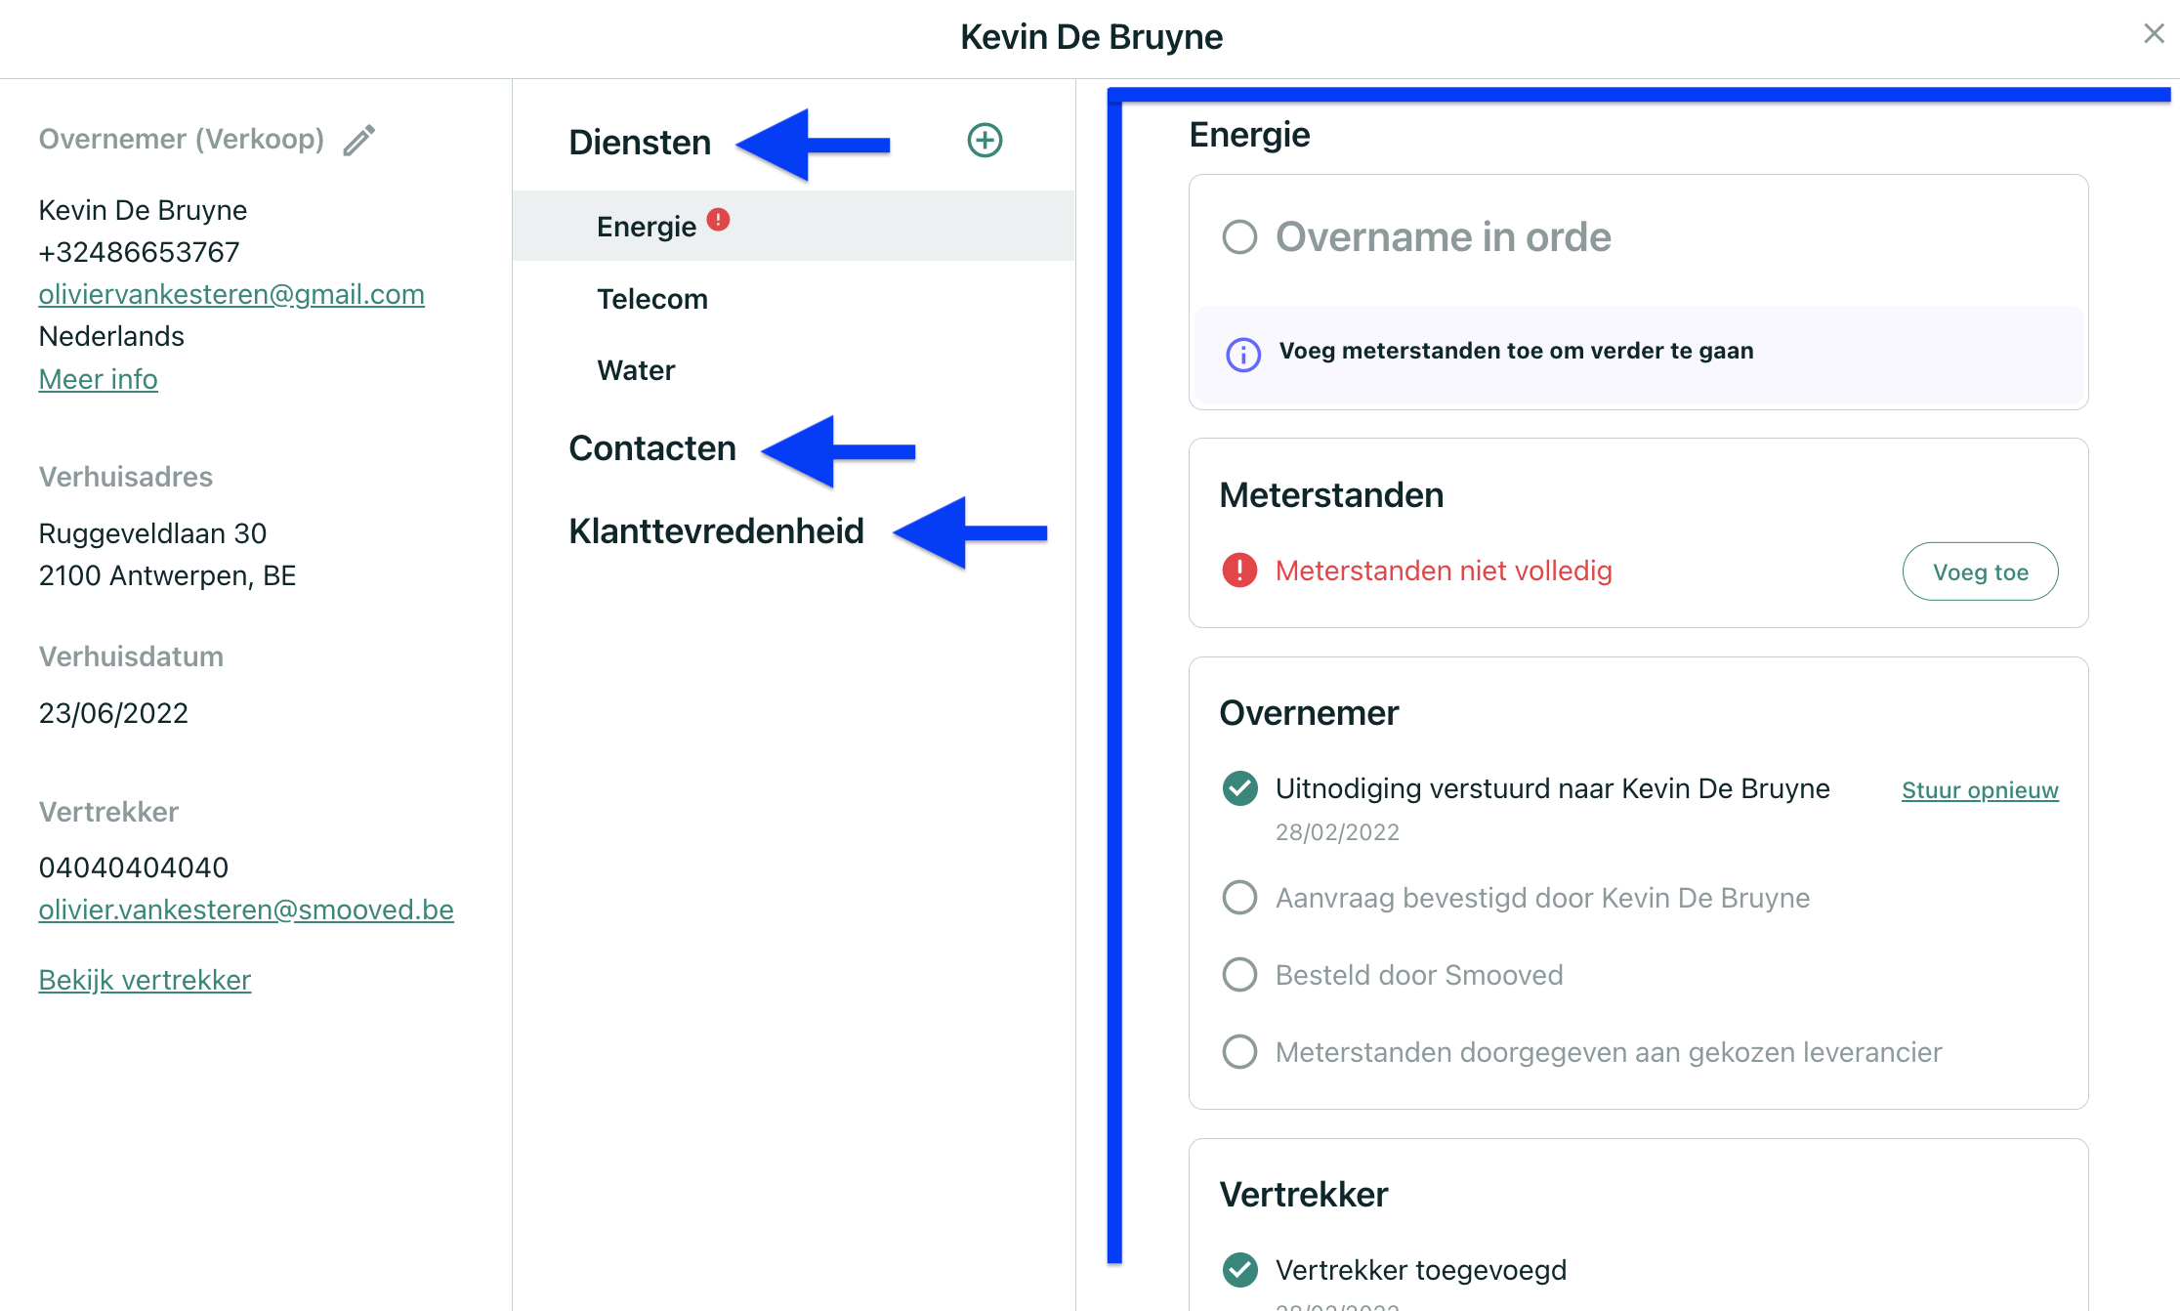Click the red alert badge next to Energie

pos(718,219)
